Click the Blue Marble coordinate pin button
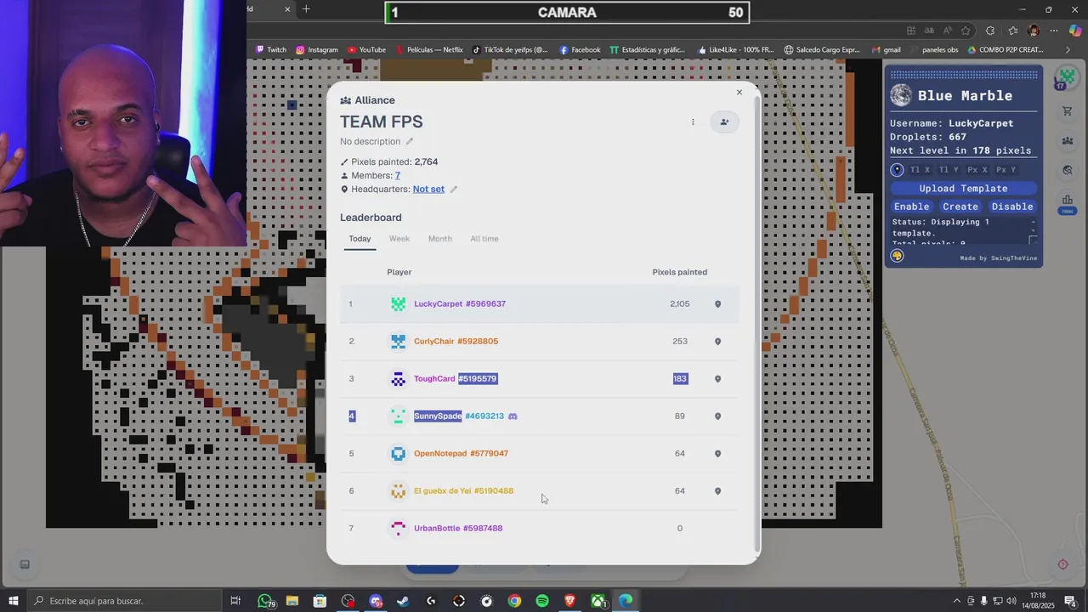Viewport: 1088px width, 612px height. (x=897, y=170)
